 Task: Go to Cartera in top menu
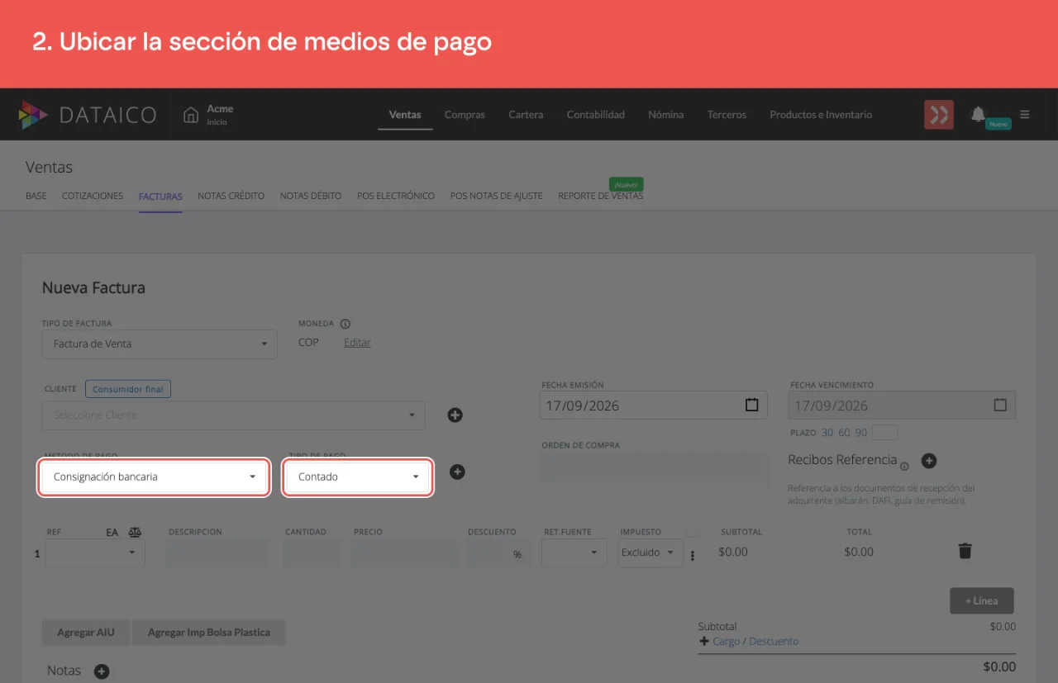526,115
